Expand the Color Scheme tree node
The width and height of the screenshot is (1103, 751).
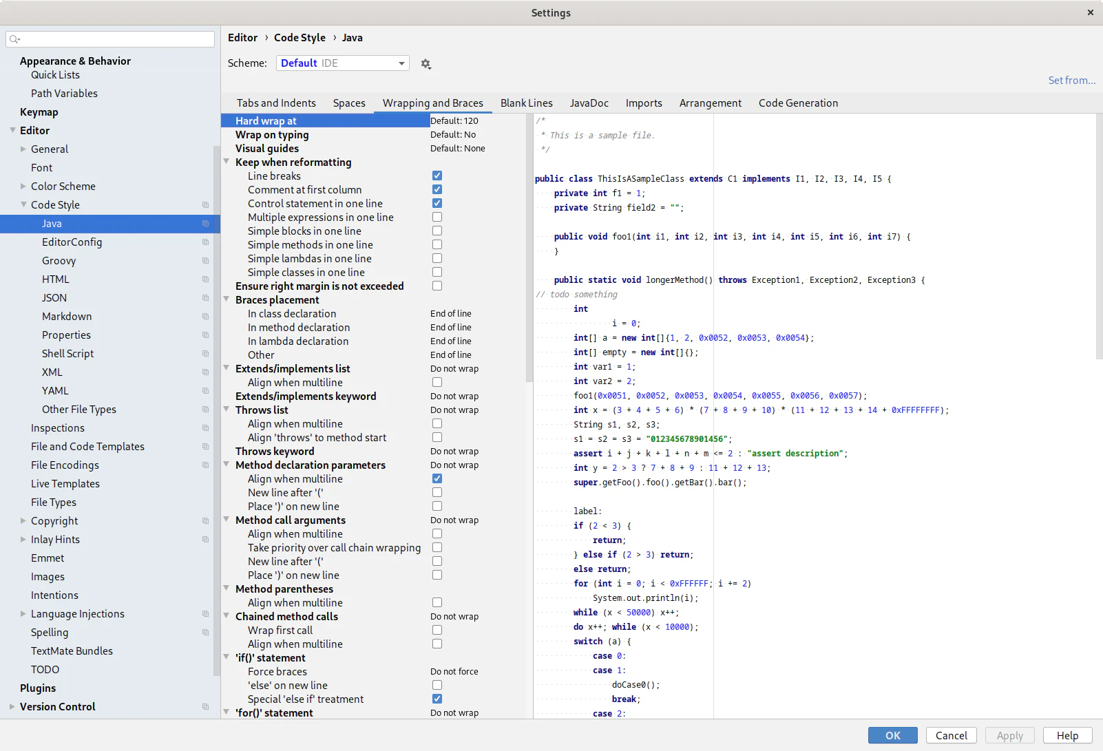click(23, 187)
